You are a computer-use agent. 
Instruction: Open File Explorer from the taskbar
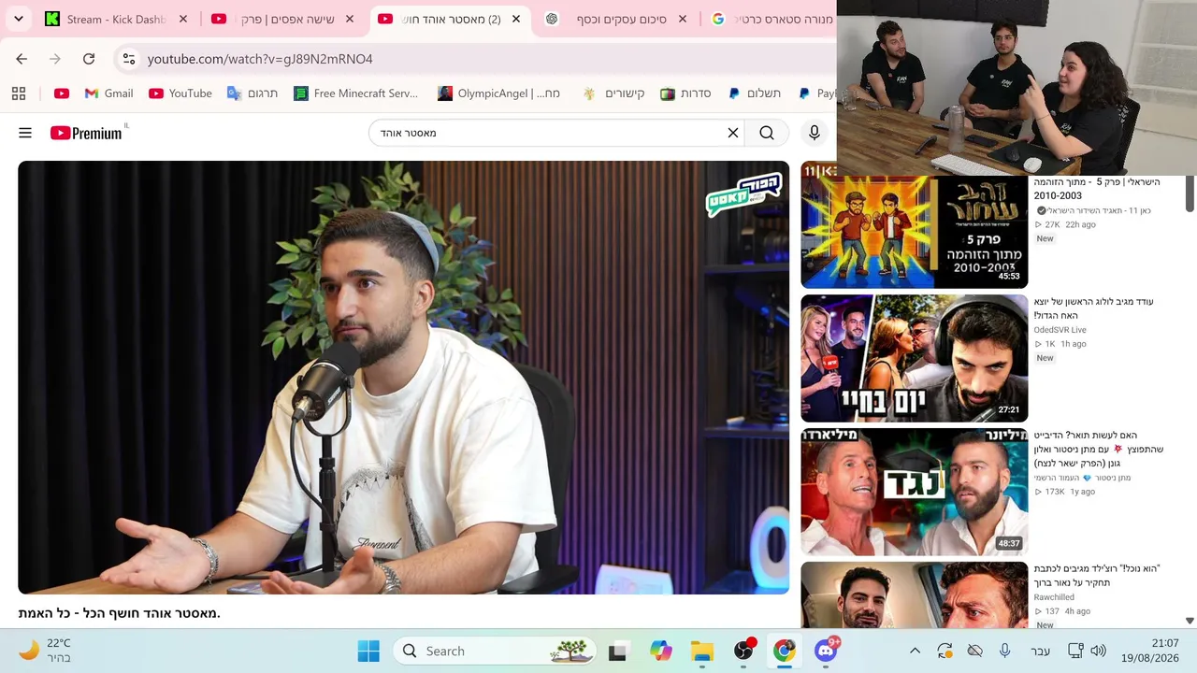pyautogui.click(x=702, y=652)
